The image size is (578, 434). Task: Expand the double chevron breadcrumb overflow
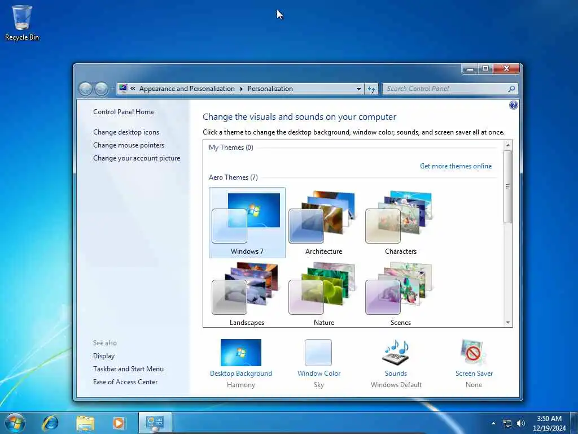pyautogui.click(x=133, y=89)
